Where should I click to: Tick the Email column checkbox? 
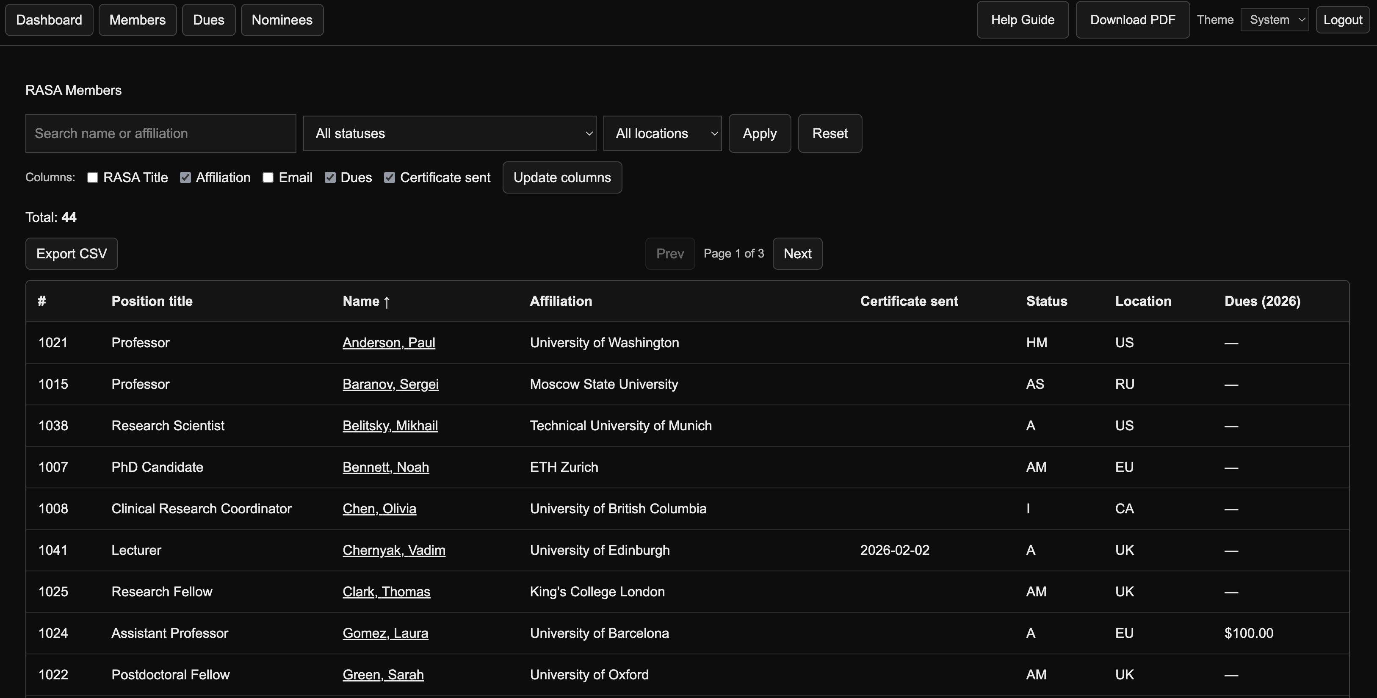pyautogui.click(x=268, y=177)
